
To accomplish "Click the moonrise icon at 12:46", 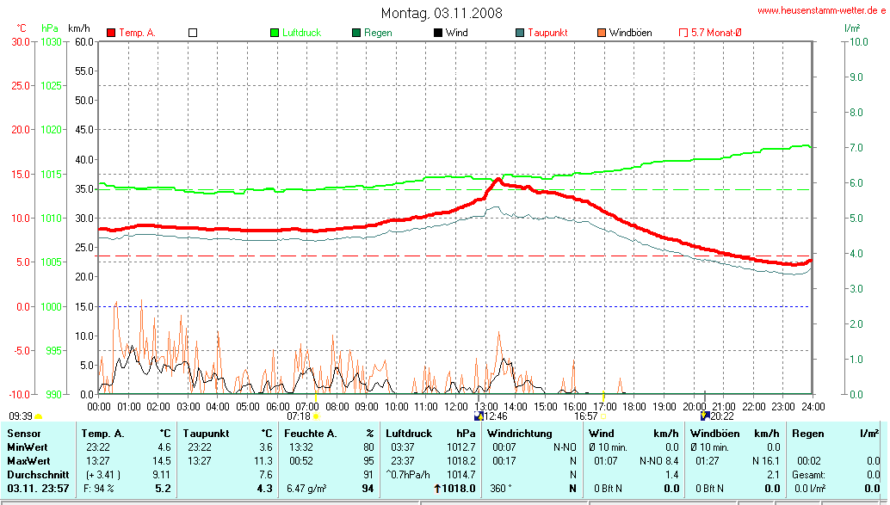I will 478,416.
